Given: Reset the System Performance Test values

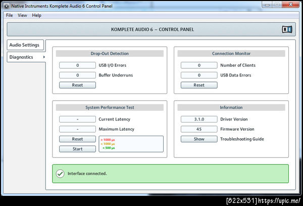Looking at the screenshot, I should (x=77, y=139).
